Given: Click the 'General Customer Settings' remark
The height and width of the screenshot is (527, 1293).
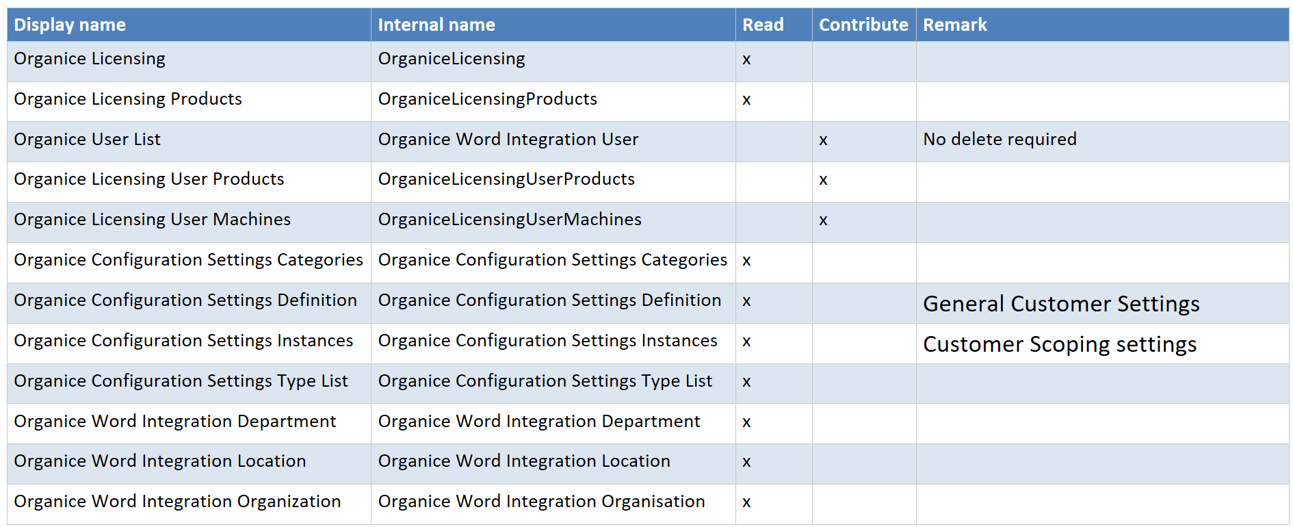Looking at the screenshot, I should click(x=1061, y=305).
